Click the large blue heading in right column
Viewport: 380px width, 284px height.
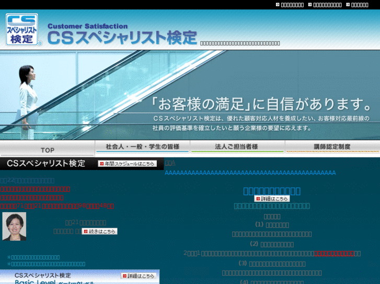coord(272,191)
